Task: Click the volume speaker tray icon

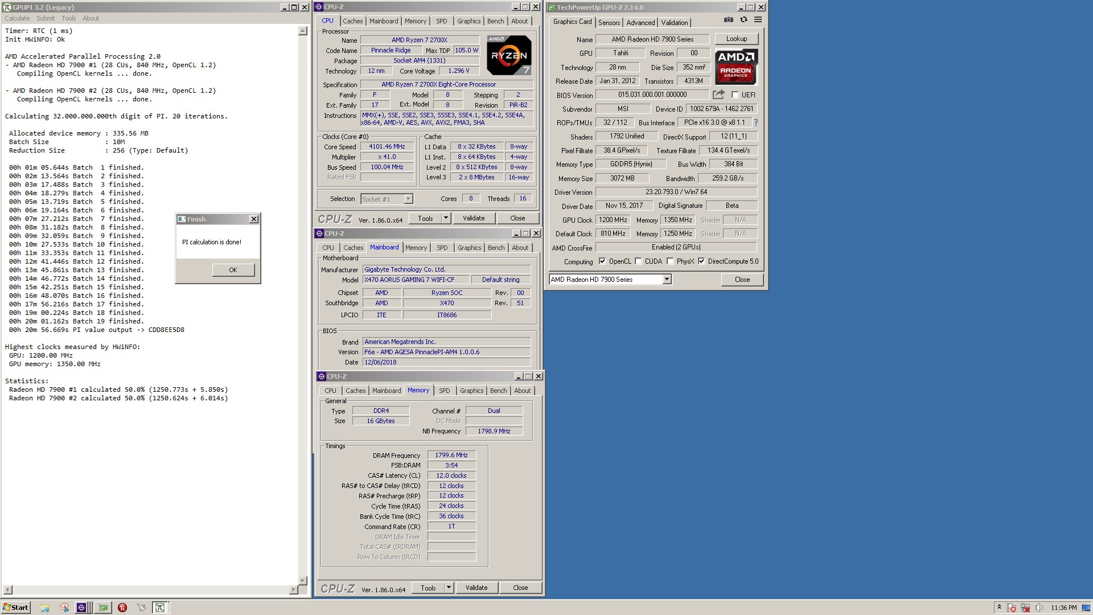Action: (x=1039, y=608)
